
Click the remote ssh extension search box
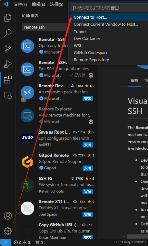pos(45,27)
